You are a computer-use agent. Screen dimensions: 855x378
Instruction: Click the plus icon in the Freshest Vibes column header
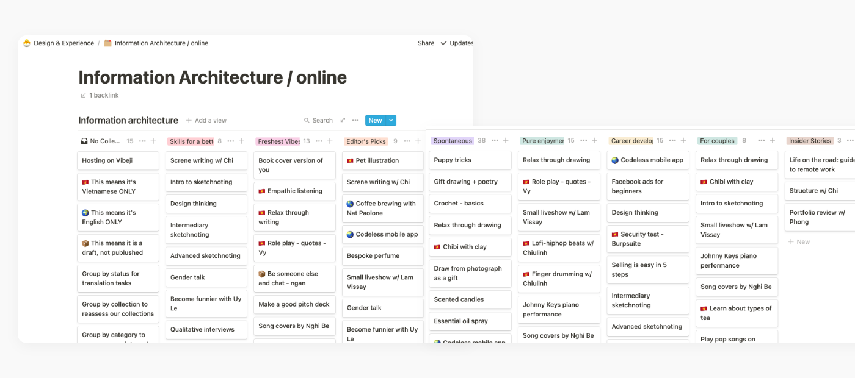(x=330, y=141)
